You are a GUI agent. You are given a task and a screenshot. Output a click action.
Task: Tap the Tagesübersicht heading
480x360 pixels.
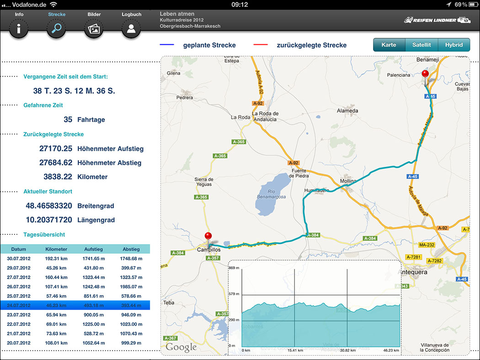tap(44, 235)
